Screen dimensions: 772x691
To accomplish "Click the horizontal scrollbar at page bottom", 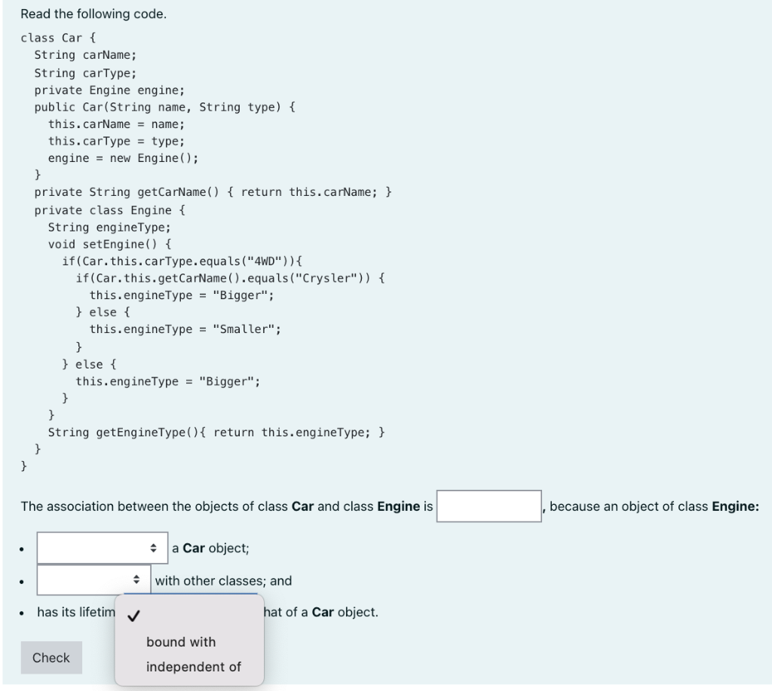I will (386, 688).
